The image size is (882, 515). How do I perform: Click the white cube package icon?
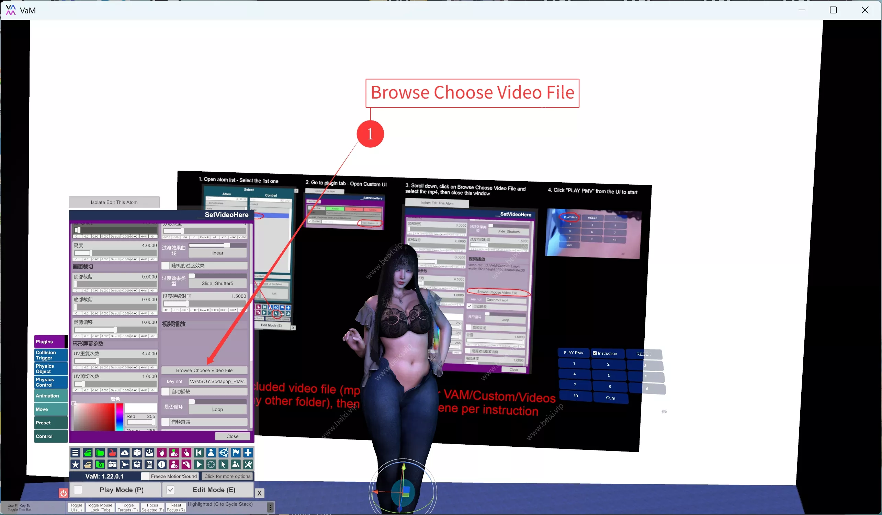point(137,453)
